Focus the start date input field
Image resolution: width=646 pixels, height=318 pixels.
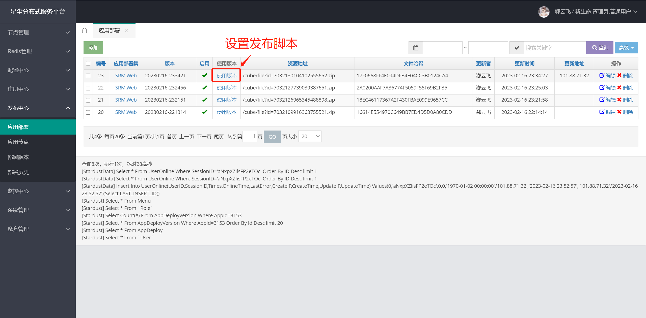pyautogui.click(x=442, y=48)
